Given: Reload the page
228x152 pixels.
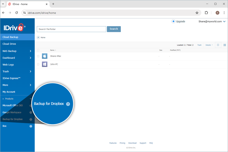Looking at the screenshot, I should pyautogui.click(x=16, y=13).
